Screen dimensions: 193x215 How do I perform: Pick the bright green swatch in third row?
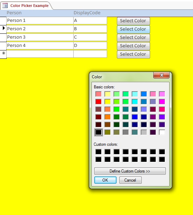tap(117, 109)
